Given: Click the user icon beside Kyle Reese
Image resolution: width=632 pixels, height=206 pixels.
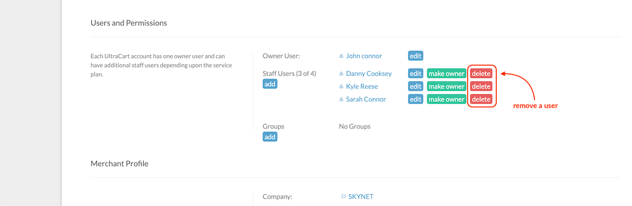Looking at the screenshot, I should (341, 87).
